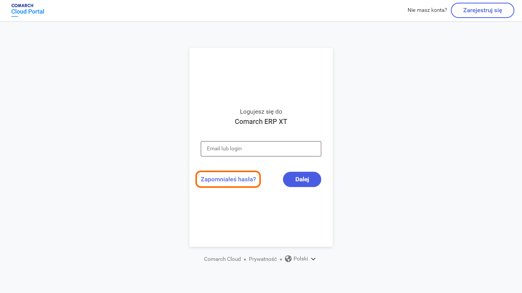Open the Zapomniałeś hasła? link
522x293 pixels.
(228, 179)
